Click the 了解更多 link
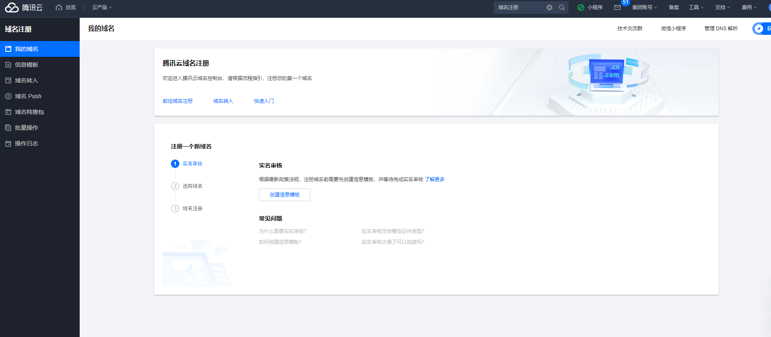The image size is (771, 337). (x=435, y=179)
